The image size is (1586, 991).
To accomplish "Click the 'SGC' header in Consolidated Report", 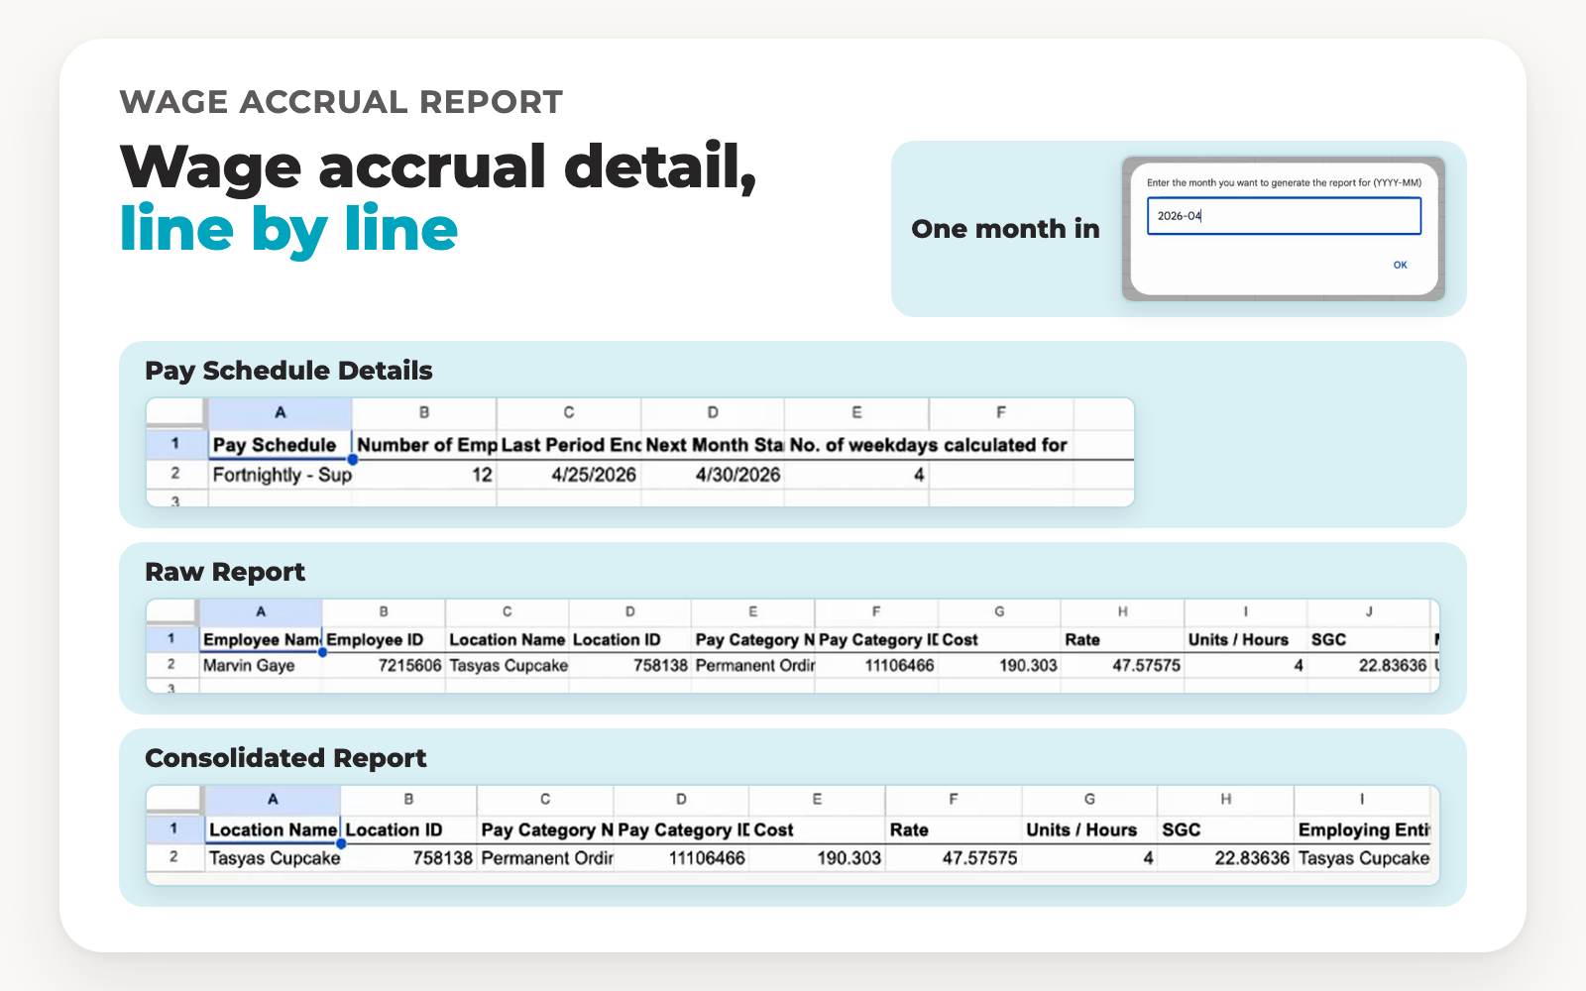I will pyautogui.click(x=1225, y=829).
